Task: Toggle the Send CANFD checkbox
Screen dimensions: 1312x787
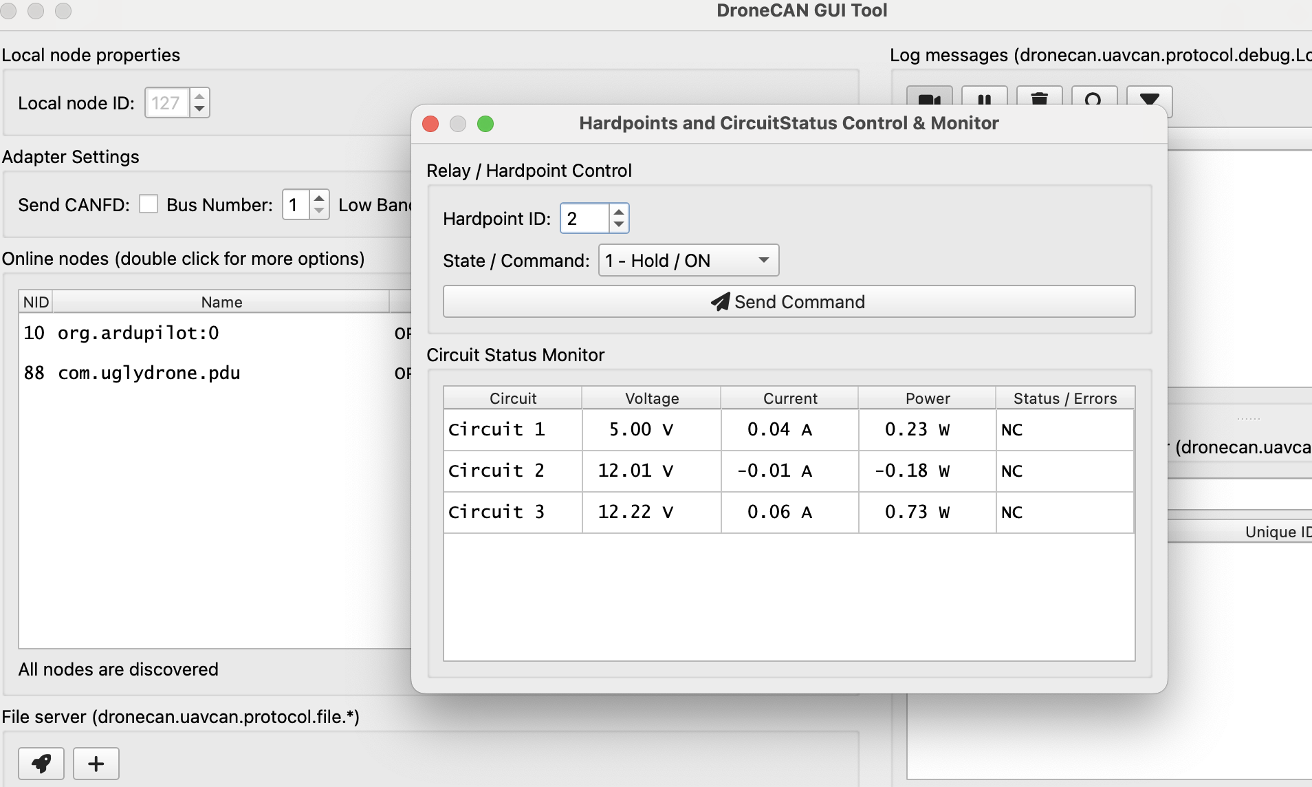Action: click(149, 204)
